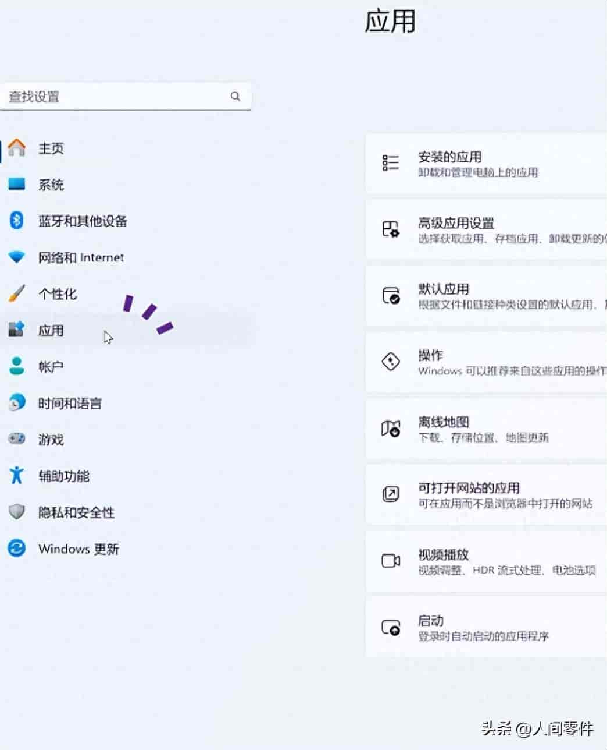
Task: Click the Gaming (游戏) controller icon
Action: click(x=17, y=438)
